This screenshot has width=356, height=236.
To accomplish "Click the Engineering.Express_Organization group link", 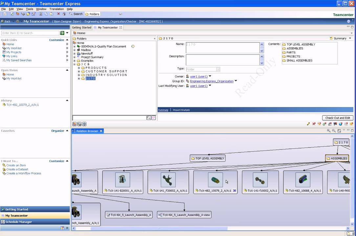I will click(211, 81).
